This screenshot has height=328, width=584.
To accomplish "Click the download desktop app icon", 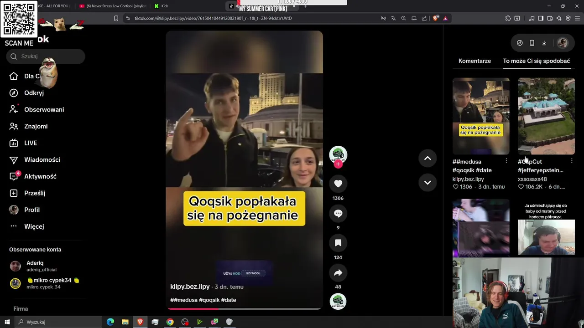I will 544,43.
